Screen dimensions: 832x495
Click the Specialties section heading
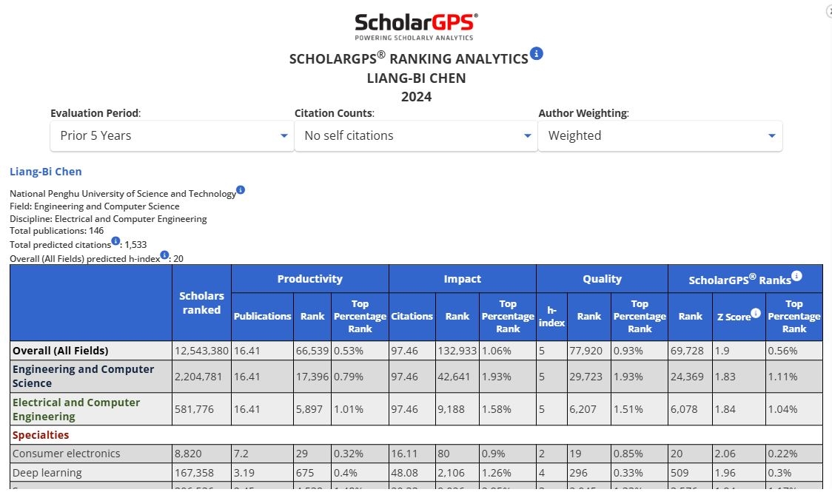click(41, 435)
